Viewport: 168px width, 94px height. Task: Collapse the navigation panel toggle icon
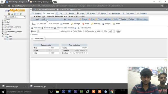coord(31,10)
